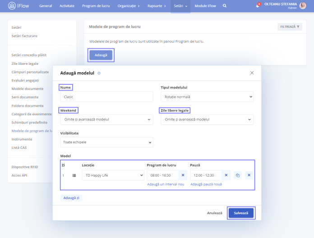Click the search magnifier icon
This screenshot has width=314, height=238.
click(x=225, y=6)
